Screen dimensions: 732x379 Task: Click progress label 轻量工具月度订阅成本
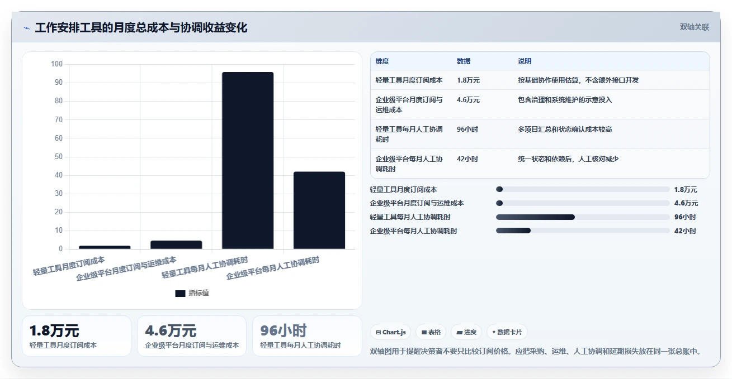(404, 190)
